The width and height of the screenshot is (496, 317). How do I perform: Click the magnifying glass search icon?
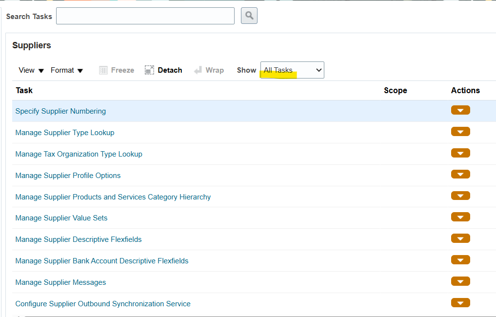pyautogui.click(x=249, y=16)
